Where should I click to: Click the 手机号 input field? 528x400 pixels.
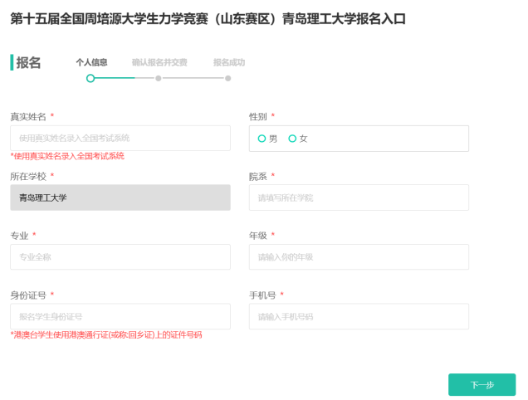[x=359, y=316]
